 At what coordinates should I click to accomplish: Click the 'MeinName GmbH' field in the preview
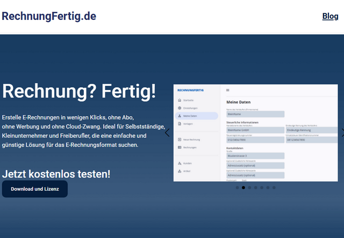pyautogui.click(x=255, y=130)
